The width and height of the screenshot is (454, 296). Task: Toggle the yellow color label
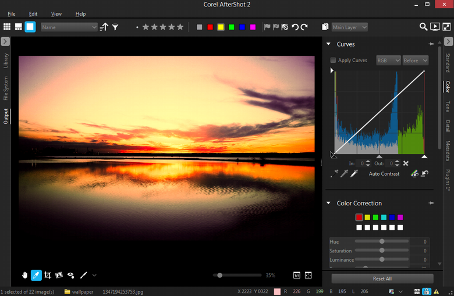[221, 27]
